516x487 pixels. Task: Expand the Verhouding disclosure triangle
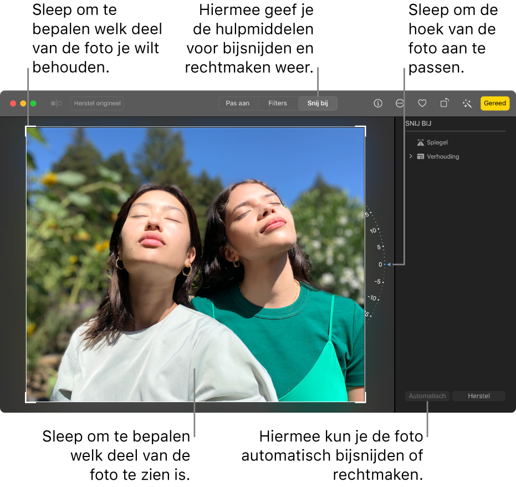coord(410,156)
